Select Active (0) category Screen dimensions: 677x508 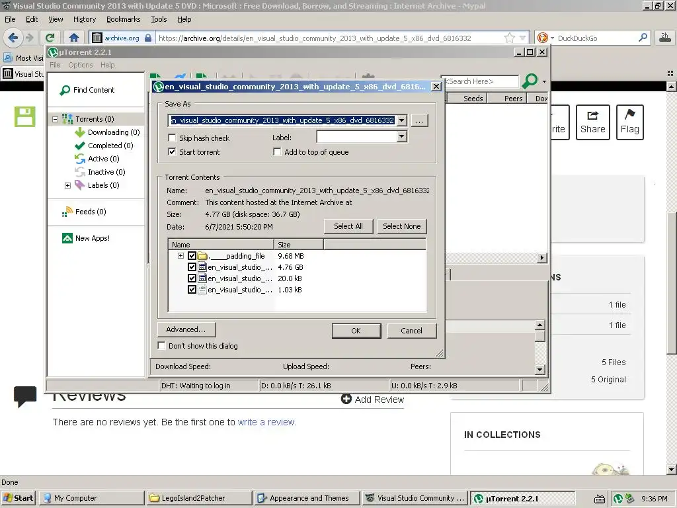point(97,159)
